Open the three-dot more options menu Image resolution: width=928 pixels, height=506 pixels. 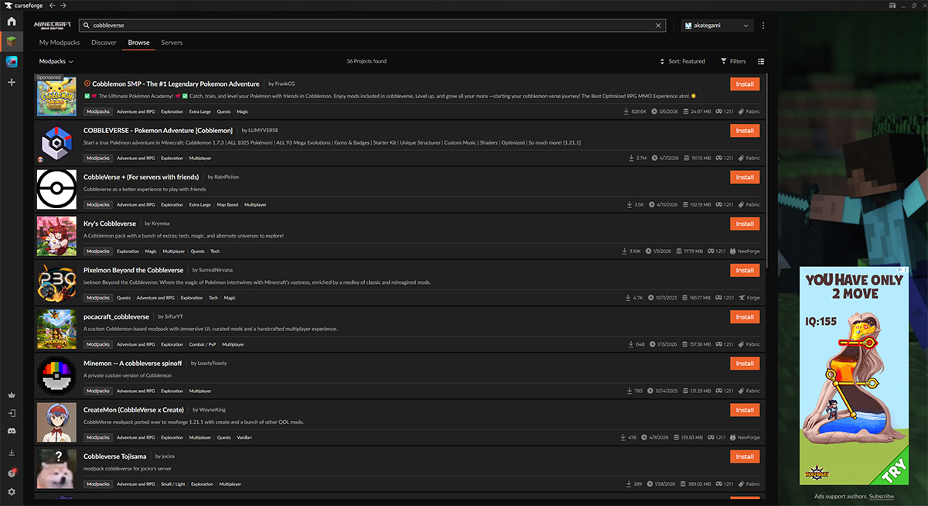point(763,26)
